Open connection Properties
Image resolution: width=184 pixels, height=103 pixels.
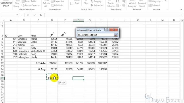57,1
